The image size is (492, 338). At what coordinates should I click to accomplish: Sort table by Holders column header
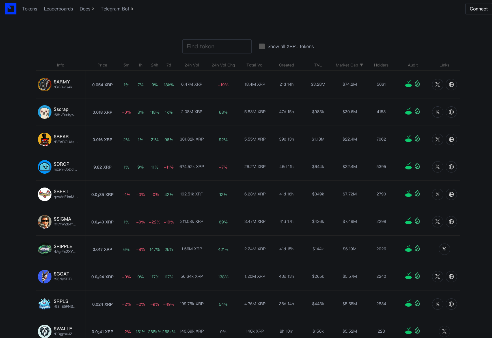pyautogui.click(x=381, y=65)
